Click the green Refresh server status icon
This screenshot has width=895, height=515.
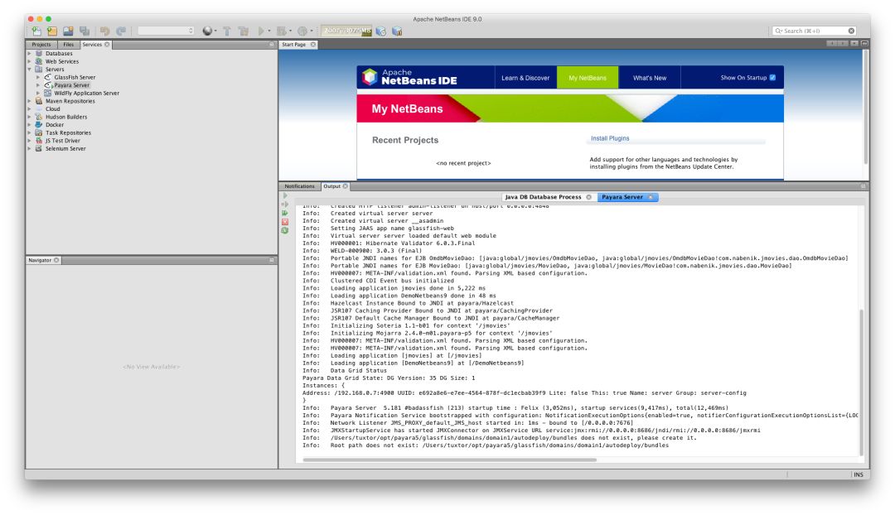tap(285, 230)
